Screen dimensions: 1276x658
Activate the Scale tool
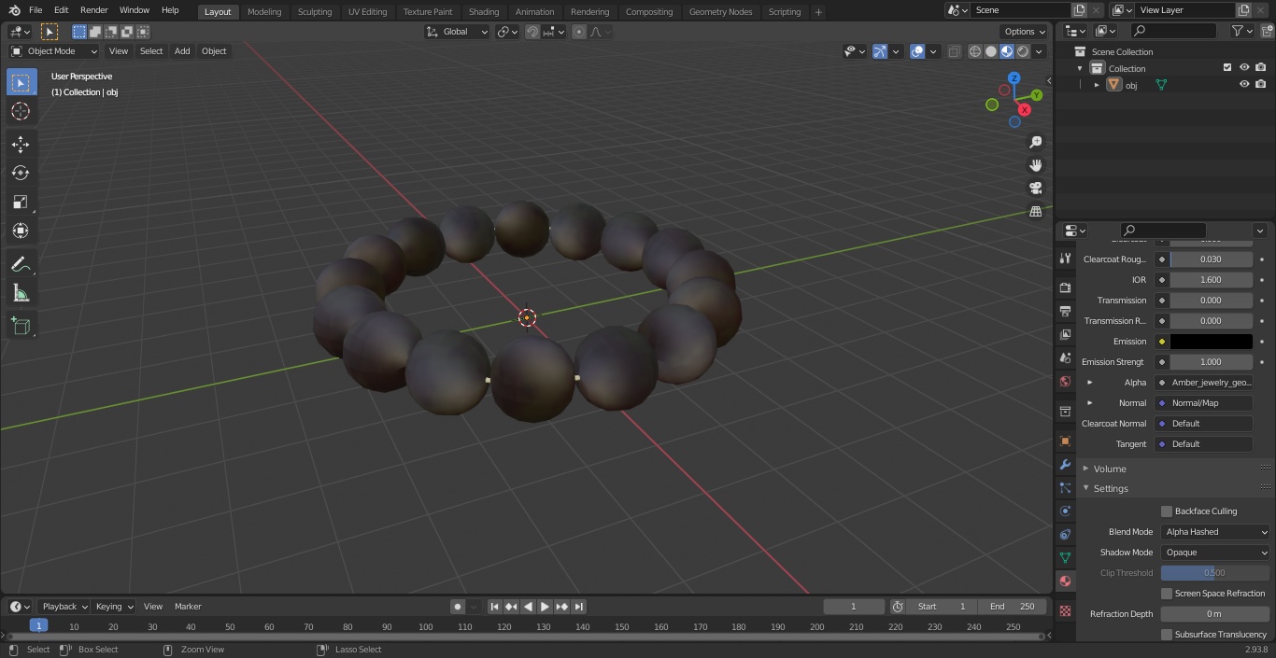click(21, 202)
